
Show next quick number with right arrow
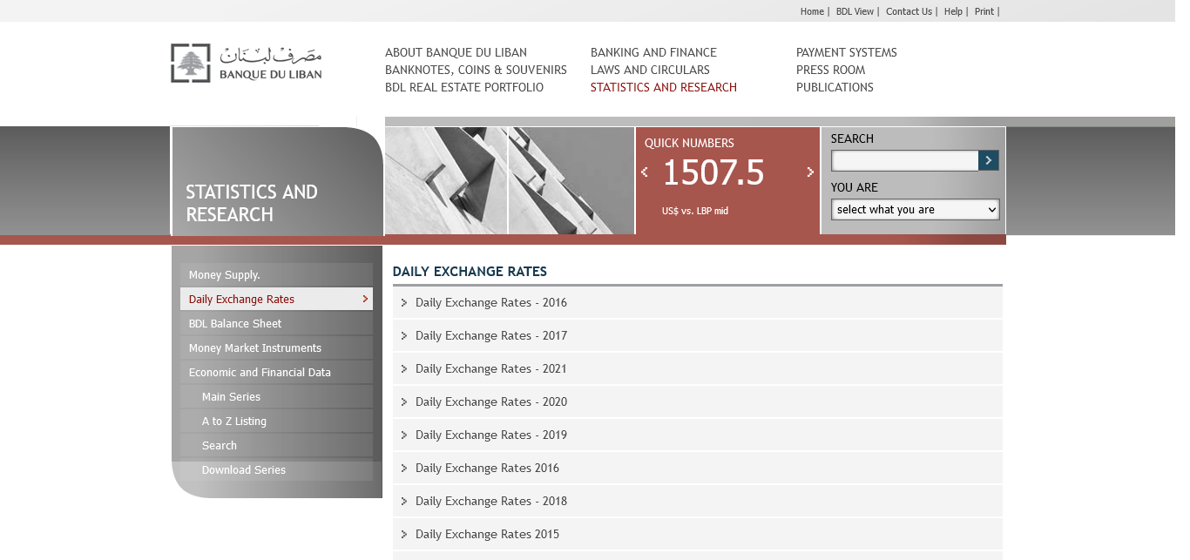tap(810, 172)
